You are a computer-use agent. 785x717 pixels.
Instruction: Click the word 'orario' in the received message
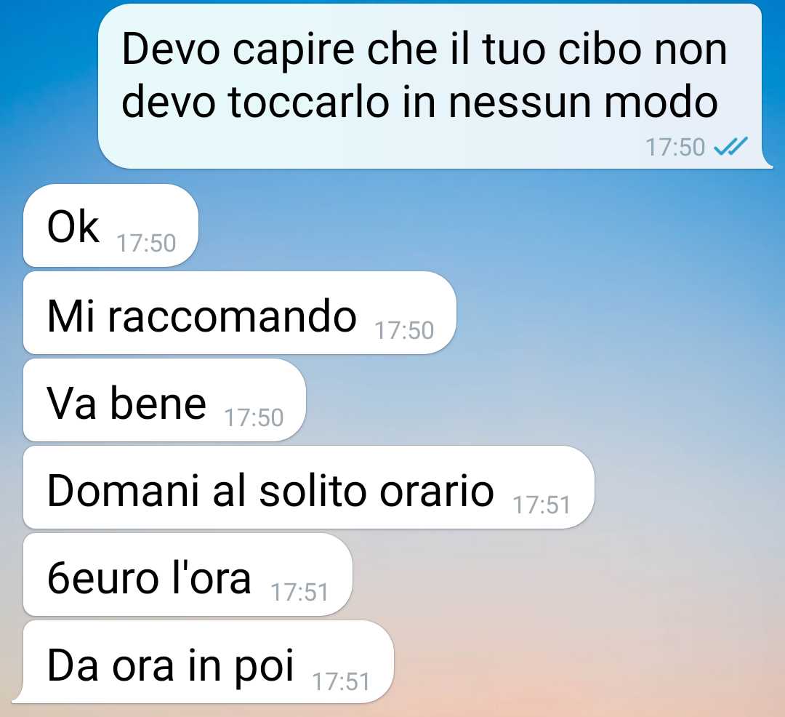click(437, 491)
